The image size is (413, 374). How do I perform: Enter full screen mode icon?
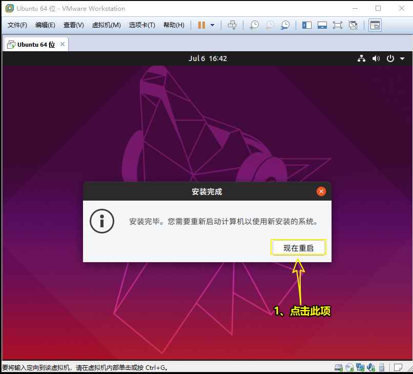(x=337, y=25)
